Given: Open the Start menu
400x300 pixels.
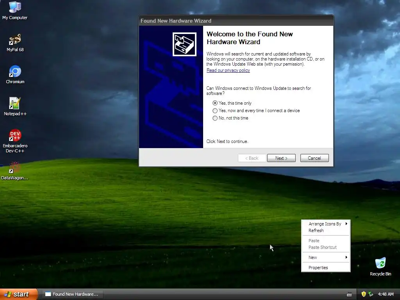Looking at the screenshot, I should tap(19, 294).
